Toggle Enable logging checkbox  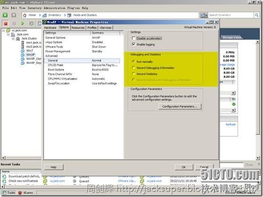[x=134, y=44]
